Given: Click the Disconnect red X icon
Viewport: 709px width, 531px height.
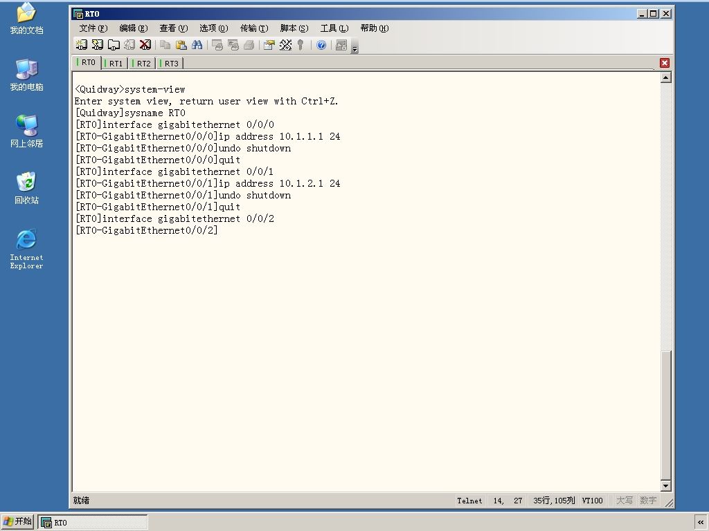Looking at the screenshot, I should (x=145, y=45).
